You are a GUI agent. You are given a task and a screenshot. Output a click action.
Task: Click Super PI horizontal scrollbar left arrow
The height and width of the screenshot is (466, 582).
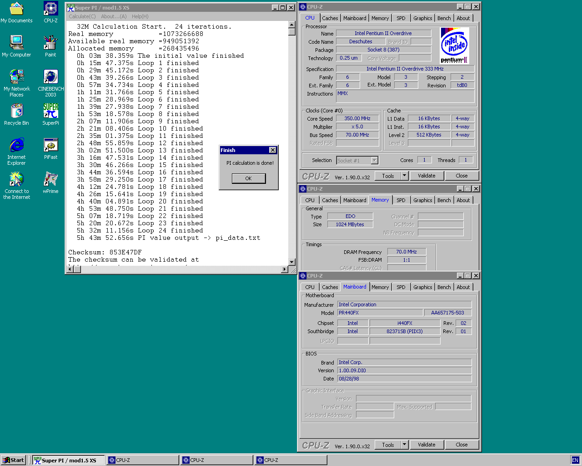[x=70, y=269]
